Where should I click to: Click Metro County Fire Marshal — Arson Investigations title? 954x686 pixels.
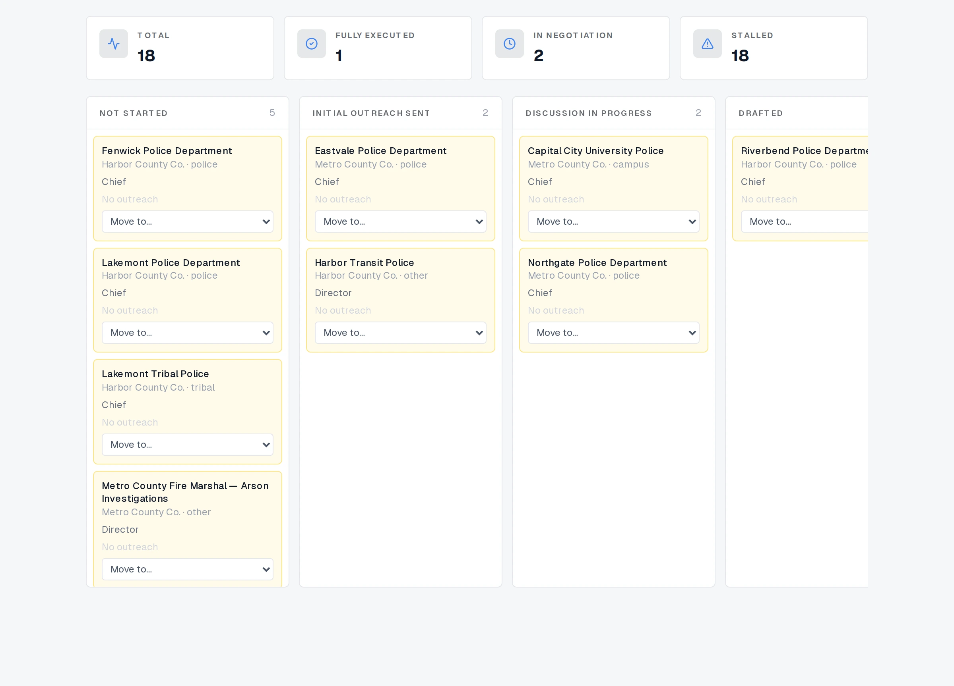tap(185, 492)
